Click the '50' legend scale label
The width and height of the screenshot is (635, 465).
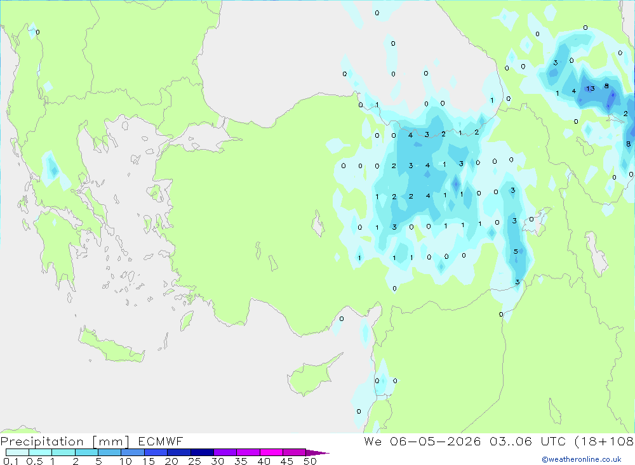point(310,461)
